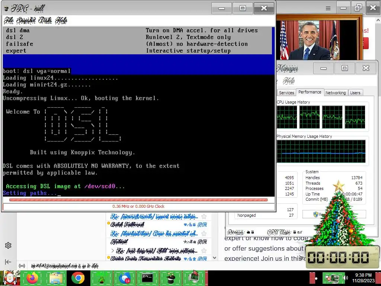Viewport: 381px width, 286px height.
Task: Star the rust-lang/rust email
Action: click(204, 251)
